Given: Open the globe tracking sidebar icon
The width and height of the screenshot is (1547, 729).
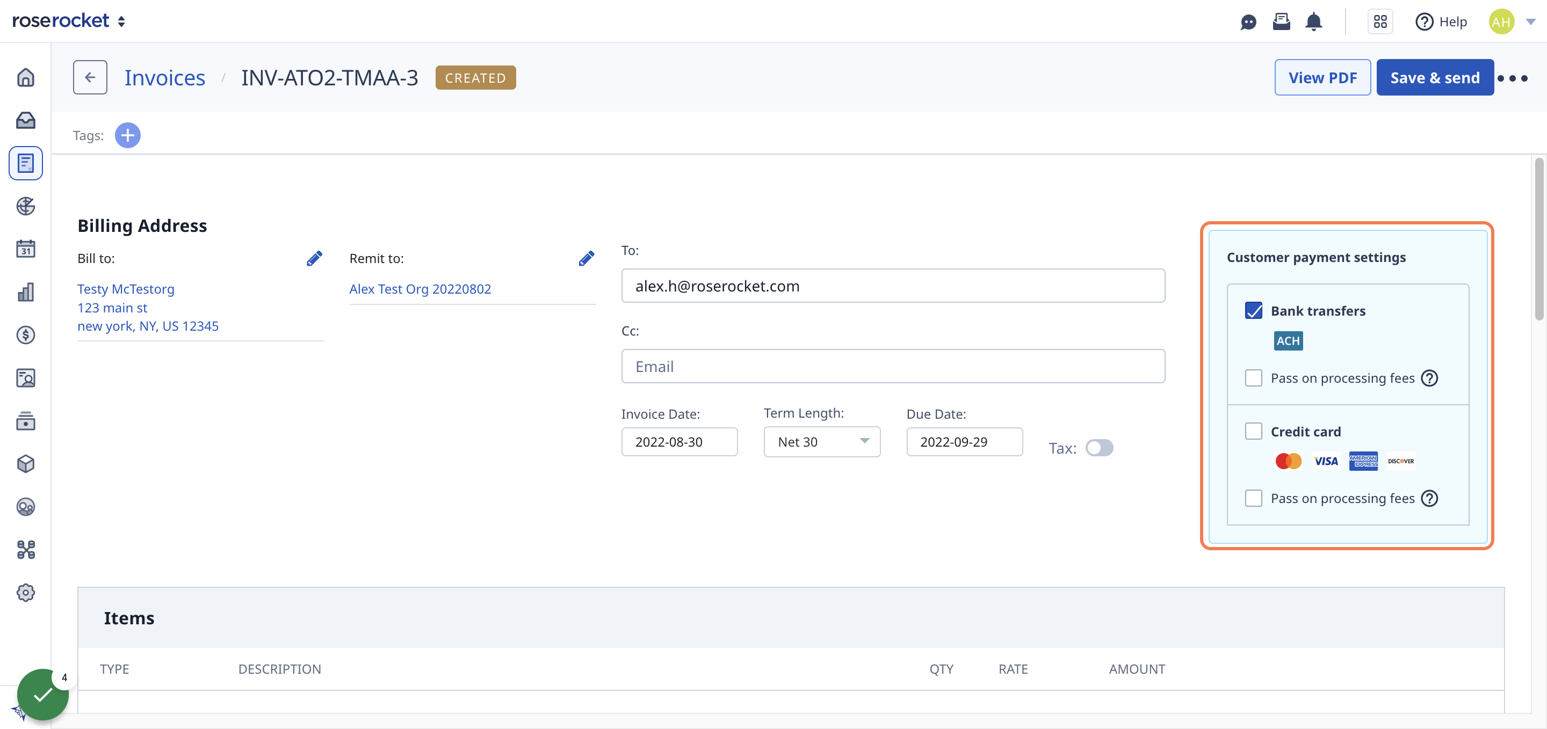Looking at the screenshot, I should tap(26, 206).
